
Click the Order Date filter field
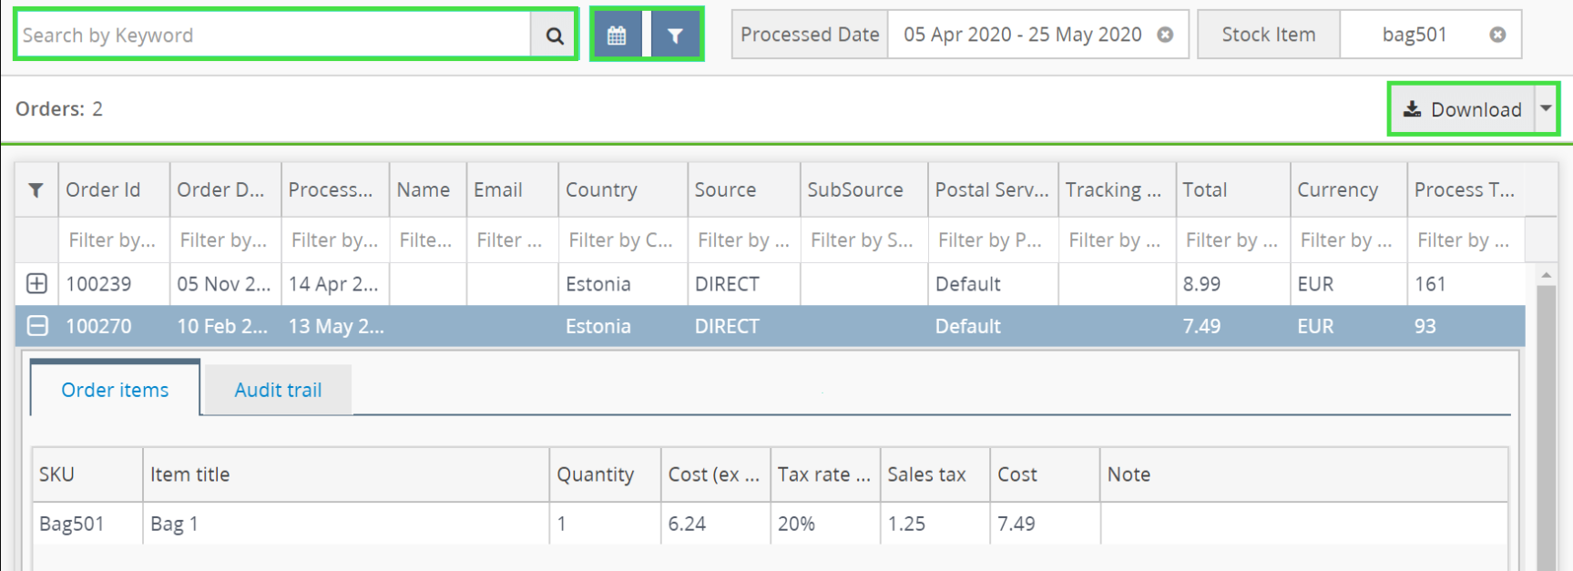pyautogui.click(x=225, y=240)
